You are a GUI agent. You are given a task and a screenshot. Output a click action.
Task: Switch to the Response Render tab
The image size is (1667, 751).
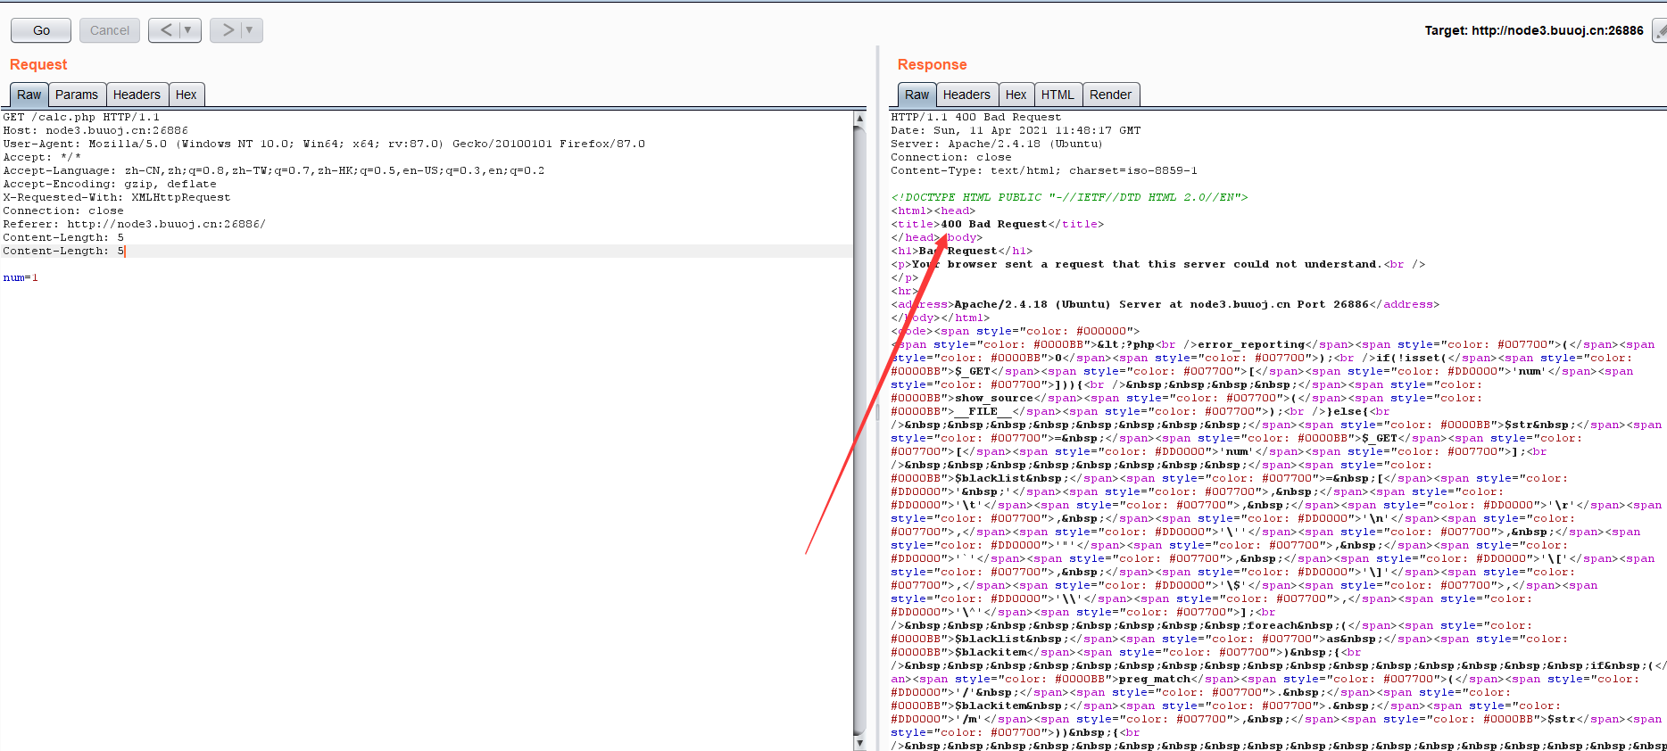tap(1110, 95)
